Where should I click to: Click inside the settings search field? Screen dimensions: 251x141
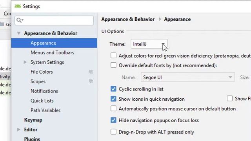[x=54, y=20]
